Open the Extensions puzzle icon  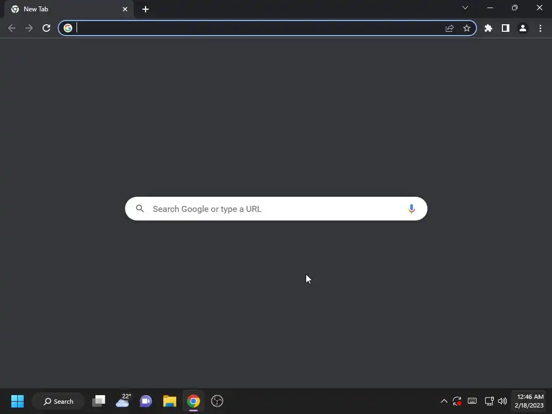(x=488, y=28)
